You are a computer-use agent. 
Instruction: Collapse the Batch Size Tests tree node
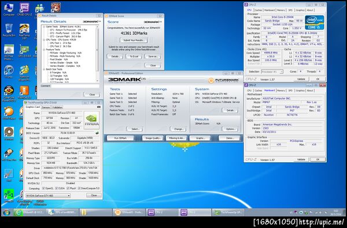coord(44,69)
